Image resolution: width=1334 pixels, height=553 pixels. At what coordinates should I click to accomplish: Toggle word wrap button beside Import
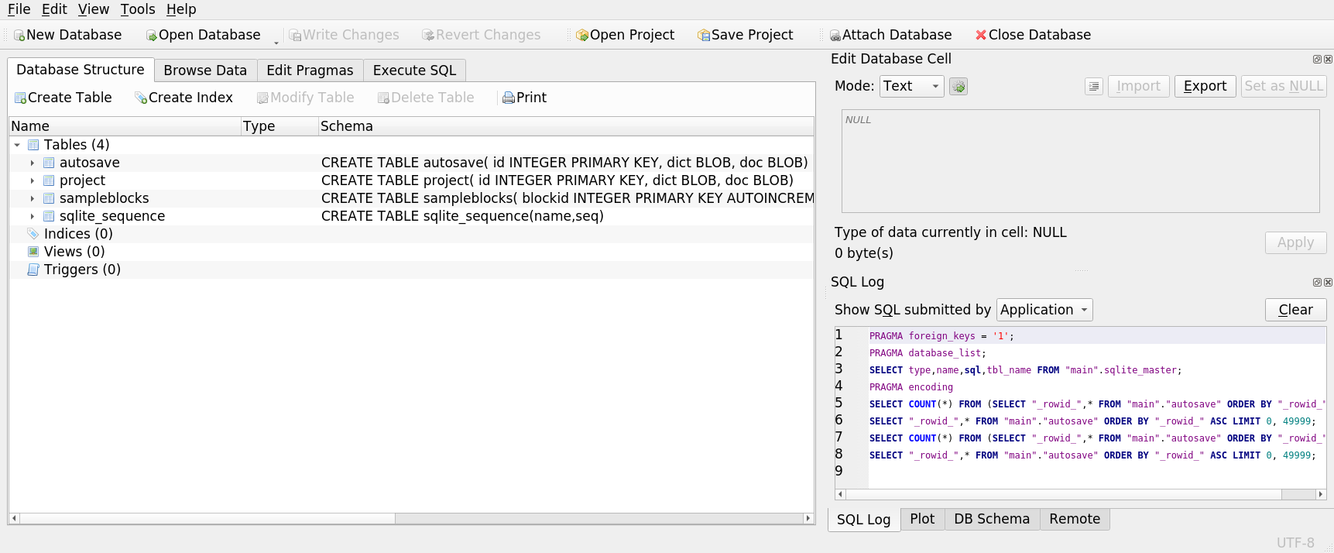pyautogui.click(x=1093, y=87)
